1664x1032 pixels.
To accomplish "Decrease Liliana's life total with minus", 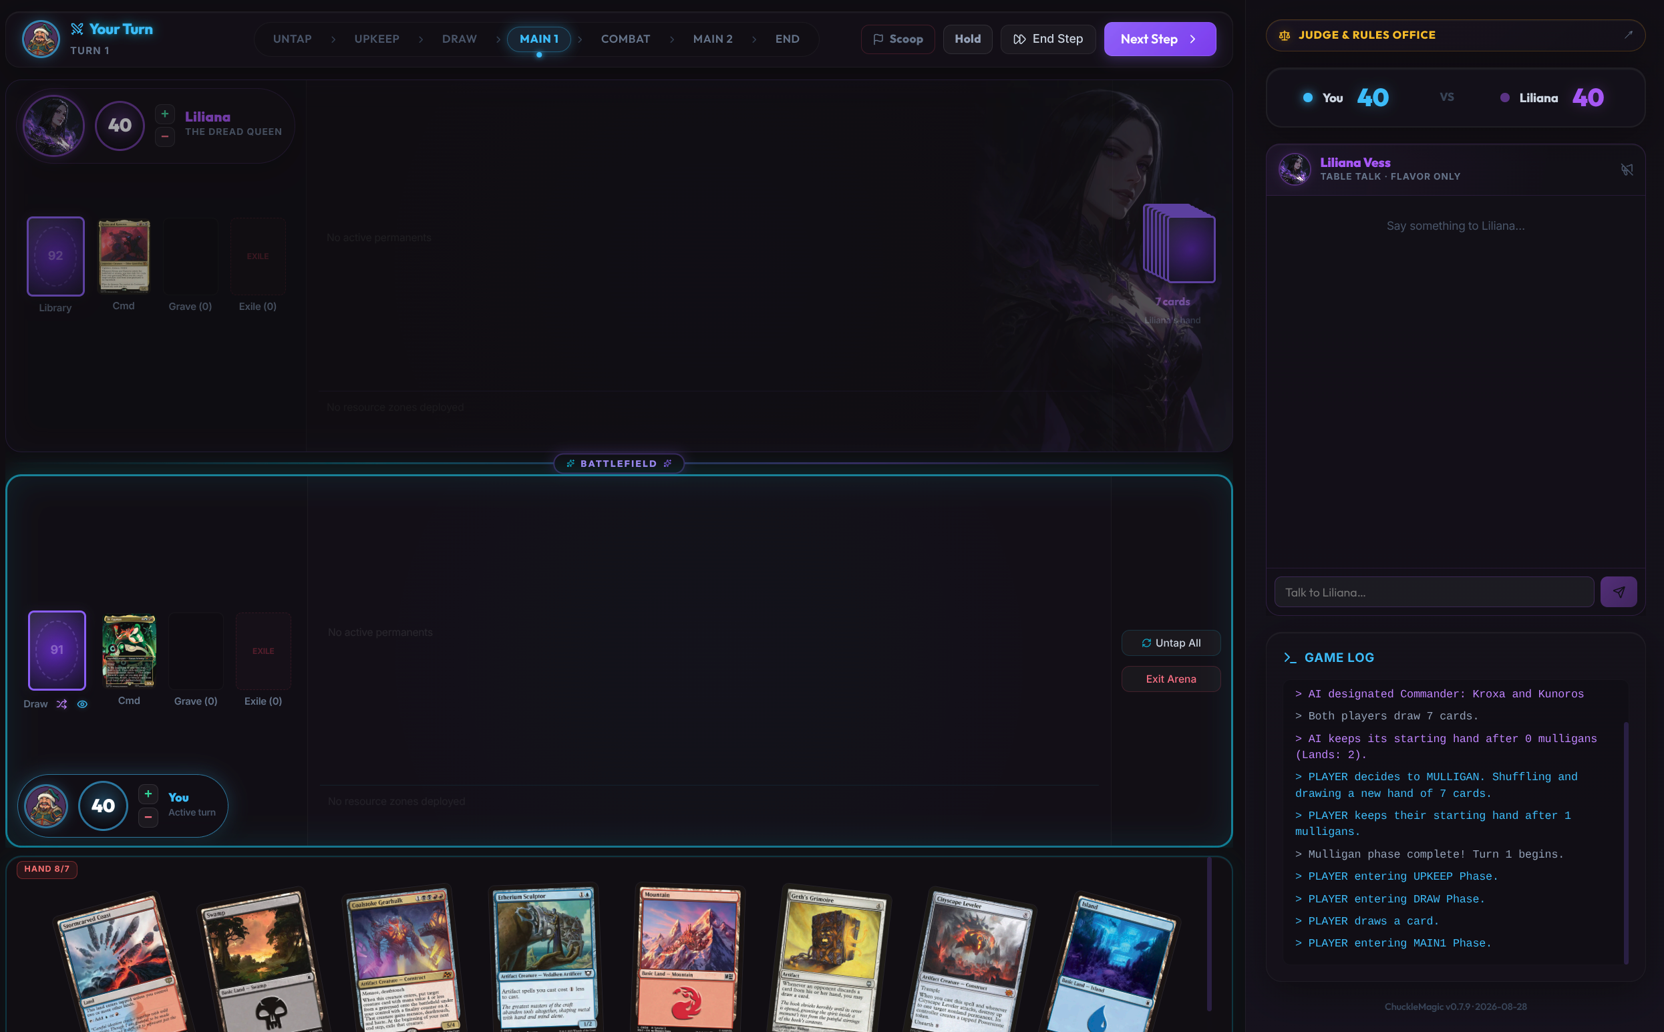I will (x=164, y=136).
